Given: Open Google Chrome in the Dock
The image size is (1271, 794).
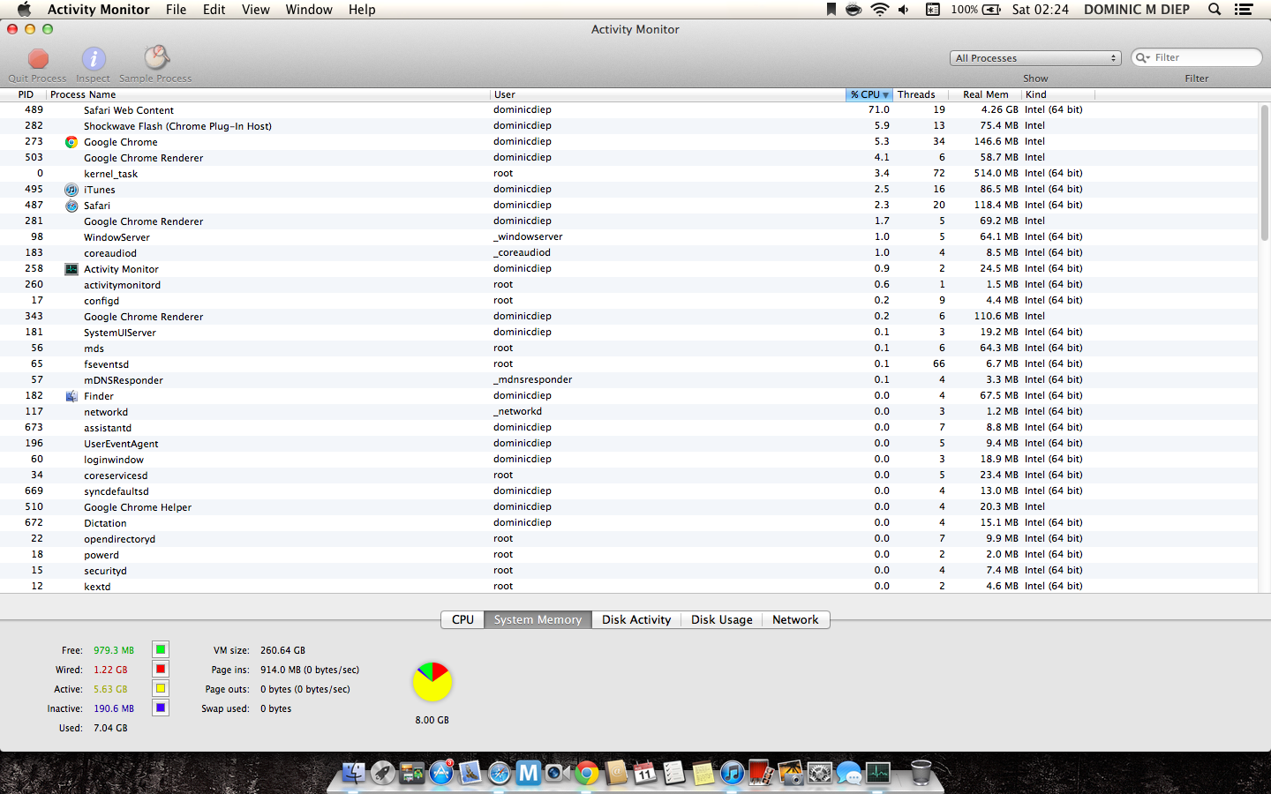Looking at the screenshot, I should pyautogui.click(x=586, y=773).
